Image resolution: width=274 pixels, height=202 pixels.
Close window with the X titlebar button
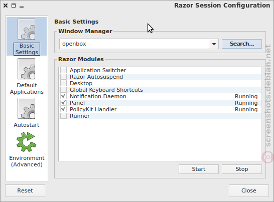[x=6, y=6]
